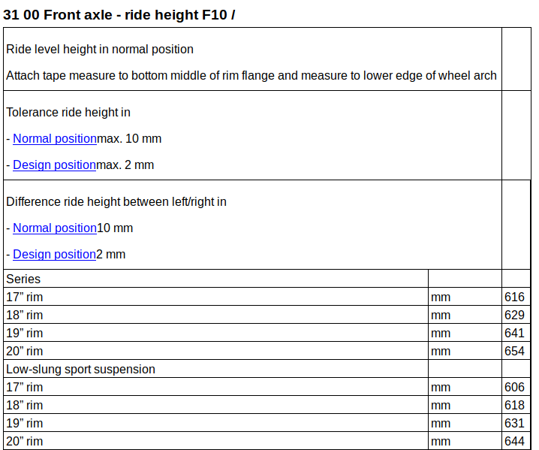Click the sport suspension value 631

click(514, 423)
